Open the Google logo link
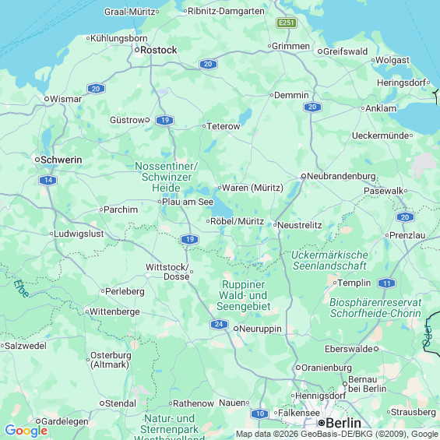This screenshot has width=440, height=440. [x=26, y=431]
